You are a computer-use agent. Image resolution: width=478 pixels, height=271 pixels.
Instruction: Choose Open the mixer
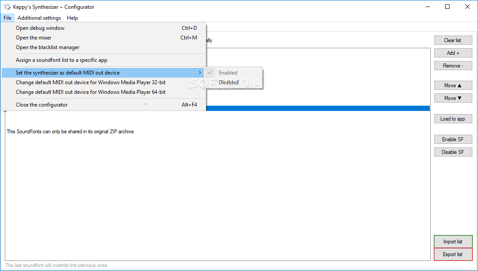(x=104, y=38)
